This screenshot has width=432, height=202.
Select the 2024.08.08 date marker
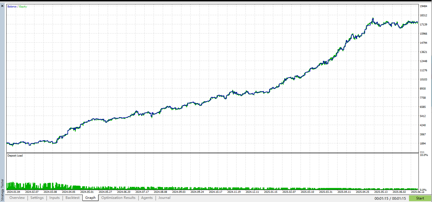(x=160, y=192)
